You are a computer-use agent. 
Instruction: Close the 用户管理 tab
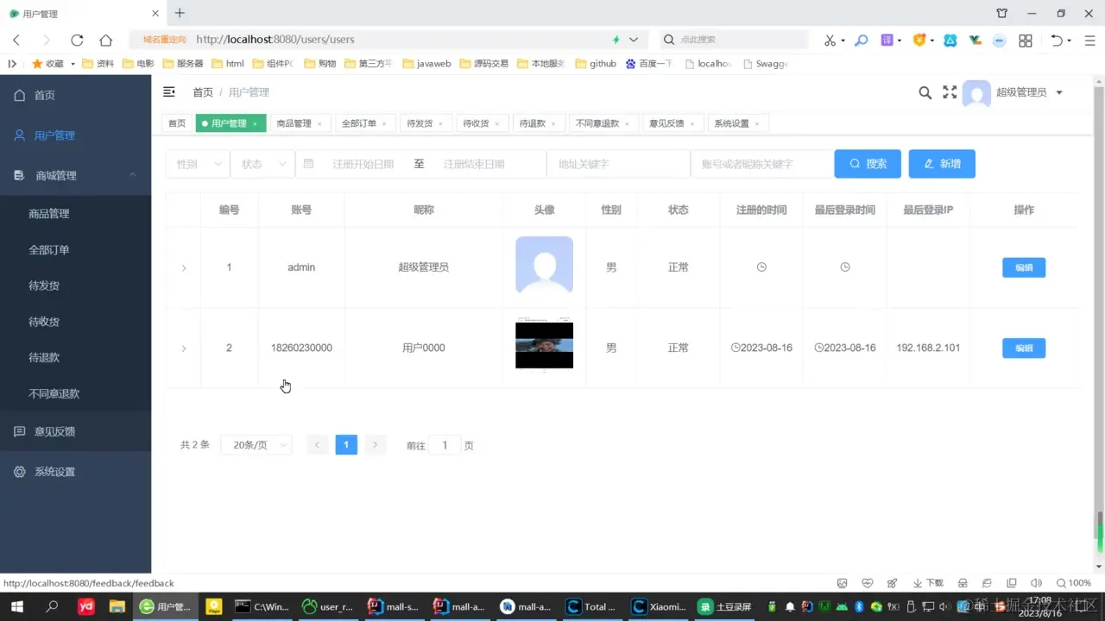pos(255,124)
